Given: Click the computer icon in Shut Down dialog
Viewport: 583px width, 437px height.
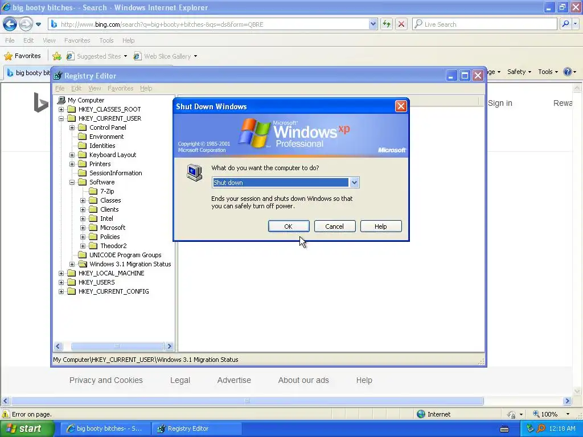Looking at the screenshot, I should pos(195,173).
